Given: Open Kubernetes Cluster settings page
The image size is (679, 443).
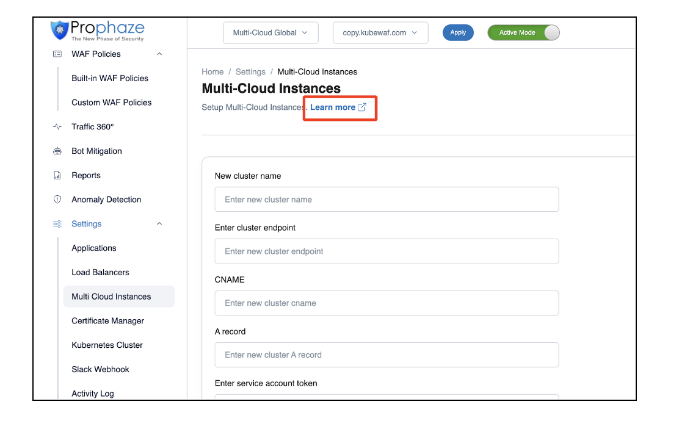Looking at the screenshot, I should click(x=107, y=345).
